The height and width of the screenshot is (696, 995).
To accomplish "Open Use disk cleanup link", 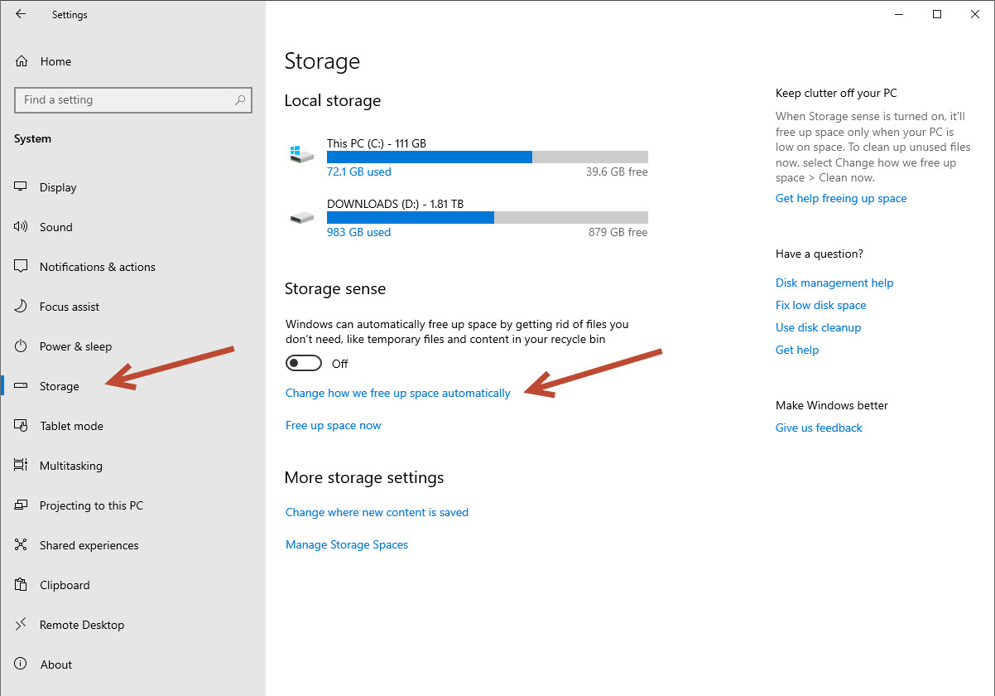I will [819, 327].
